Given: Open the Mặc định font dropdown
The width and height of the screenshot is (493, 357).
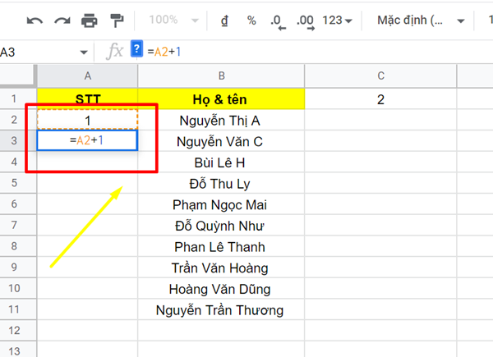Looking at the screenshot, I should [421, 21].
